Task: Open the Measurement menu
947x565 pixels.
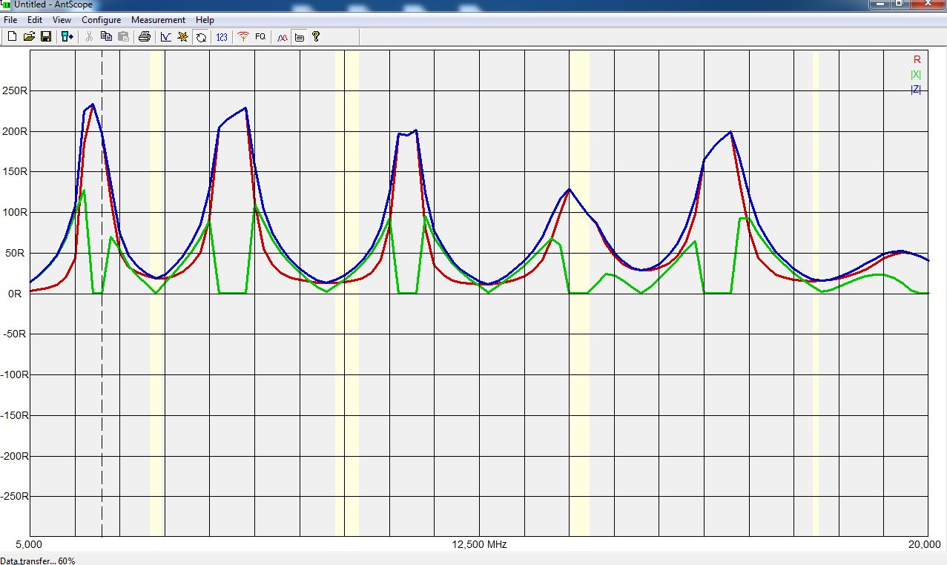Action: click(x=158, y=20)
